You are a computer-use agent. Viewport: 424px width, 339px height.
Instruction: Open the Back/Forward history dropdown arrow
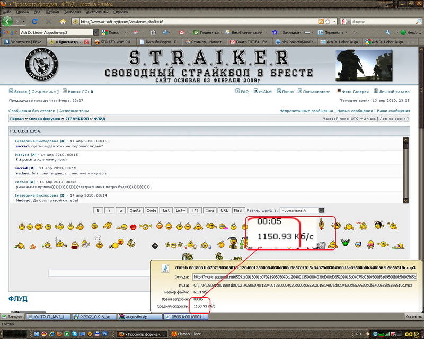[24, 21]
